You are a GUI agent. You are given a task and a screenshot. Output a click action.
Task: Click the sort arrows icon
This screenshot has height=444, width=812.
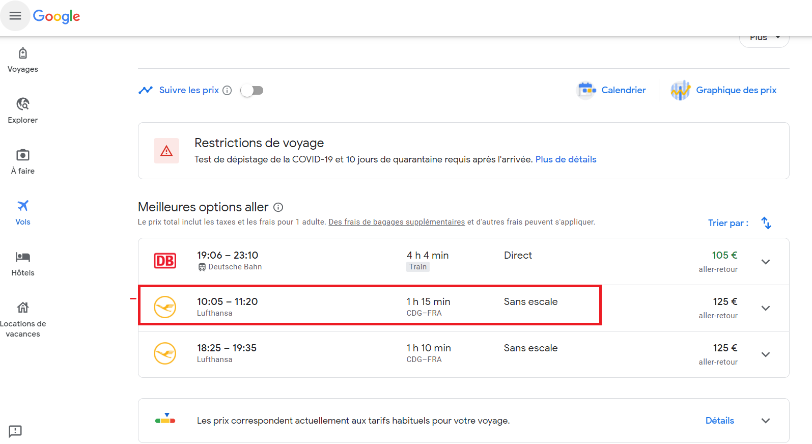766,223
